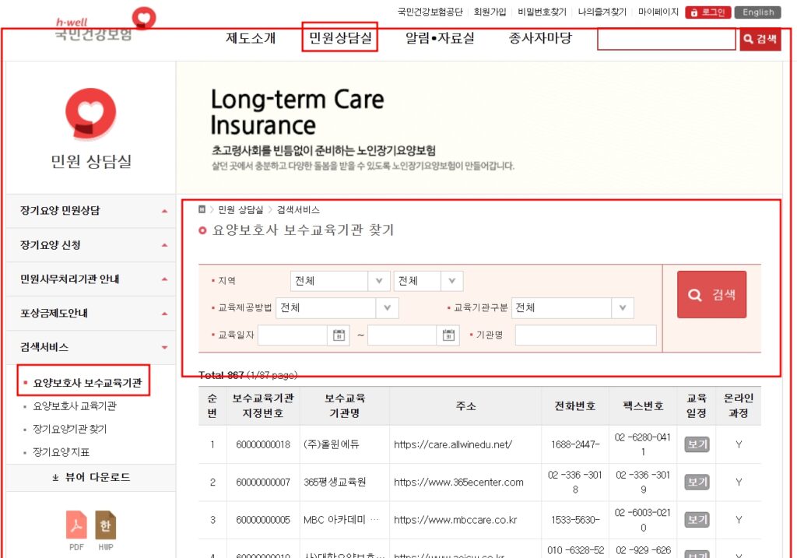Open the 민원상담실 top menu

pyautogui.click(x=340, y=37)
